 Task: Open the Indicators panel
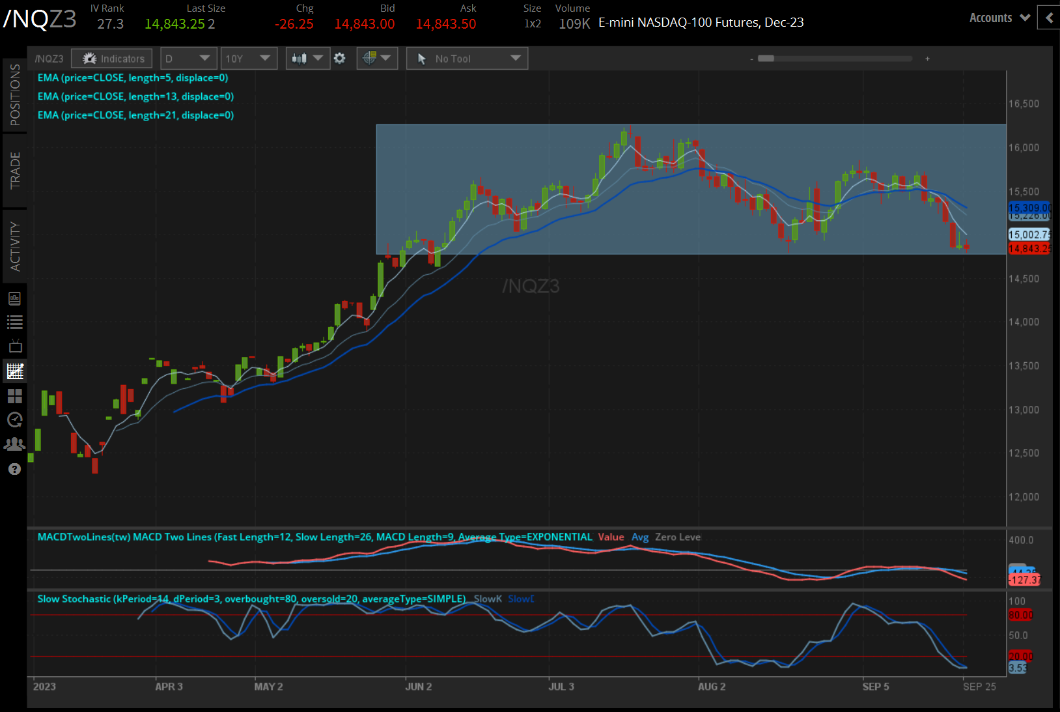(x=112, y=59)
